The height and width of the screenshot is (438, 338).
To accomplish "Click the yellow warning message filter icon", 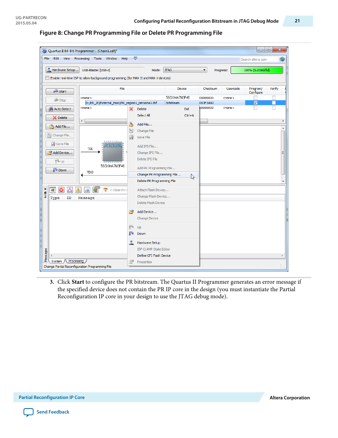I will pos(78,190).
